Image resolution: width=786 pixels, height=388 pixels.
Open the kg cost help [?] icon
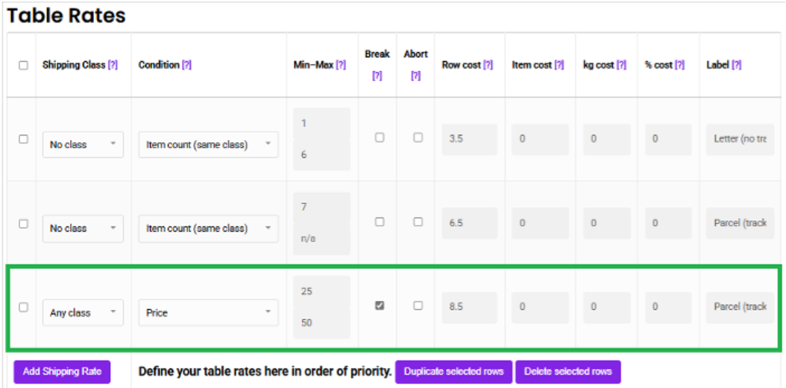coord(622,65)
